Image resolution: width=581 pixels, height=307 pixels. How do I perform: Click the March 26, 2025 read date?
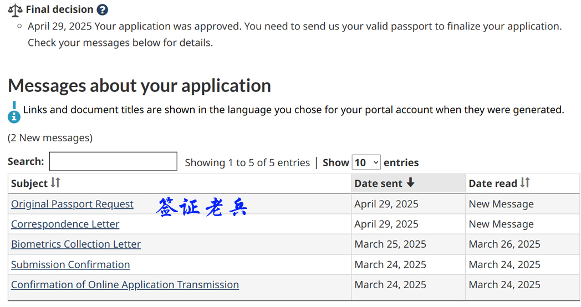(x=504, y=244)
